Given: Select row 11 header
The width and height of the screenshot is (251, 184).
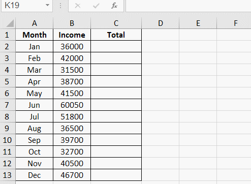Looking at the screenshot, I should click(x=7, y=152).
